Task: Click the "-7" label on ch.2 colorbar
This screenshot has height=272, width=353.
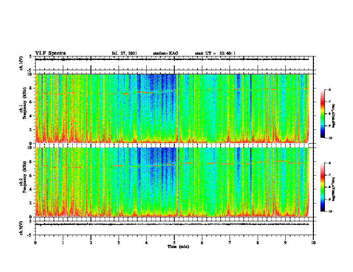Action: coord(329,175)
